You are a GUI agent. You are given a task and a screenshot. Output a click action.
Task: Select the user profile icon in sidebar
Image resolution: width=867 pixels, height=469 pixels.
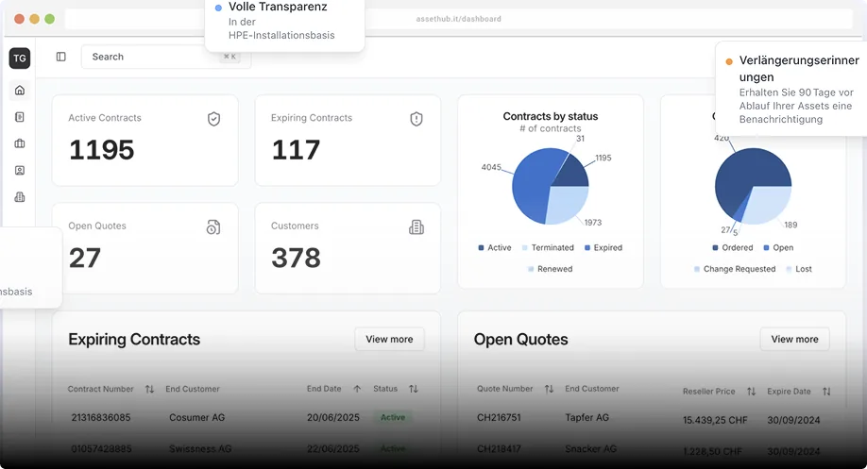(20, 170)
